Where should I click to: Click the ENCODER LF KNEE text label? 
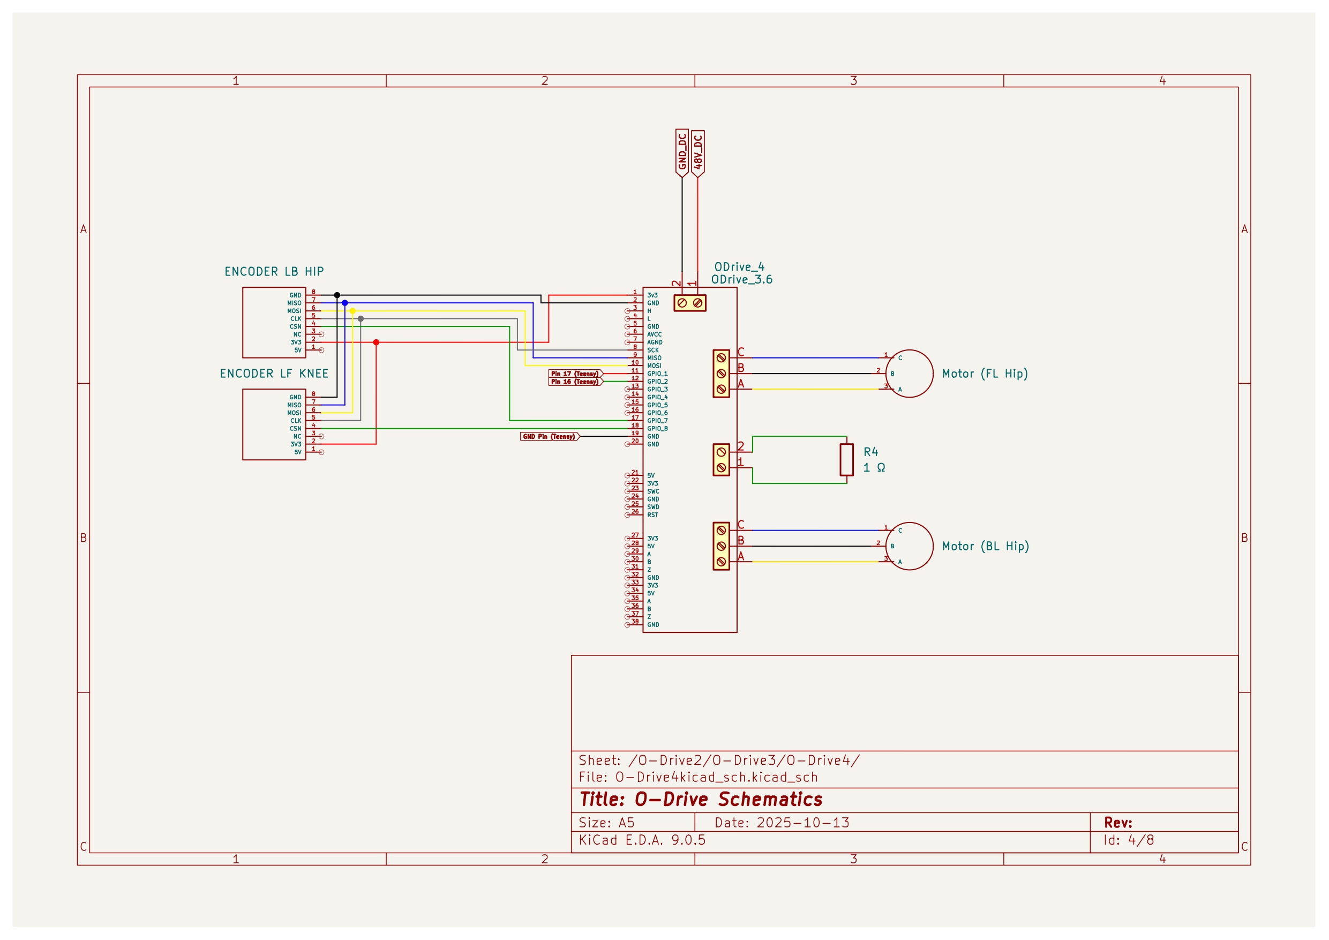(274, 374)
